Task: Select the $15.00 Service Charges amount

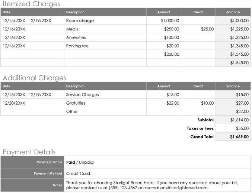Action: coord(173,95)
